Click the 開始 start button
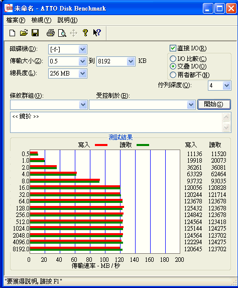The height and width of the screenshot is (288, 238). [214, 104]
